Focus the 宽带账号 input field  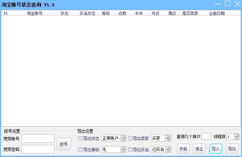point(38,139)
